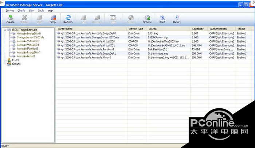Click the Ready status bar text

point(5,146)
